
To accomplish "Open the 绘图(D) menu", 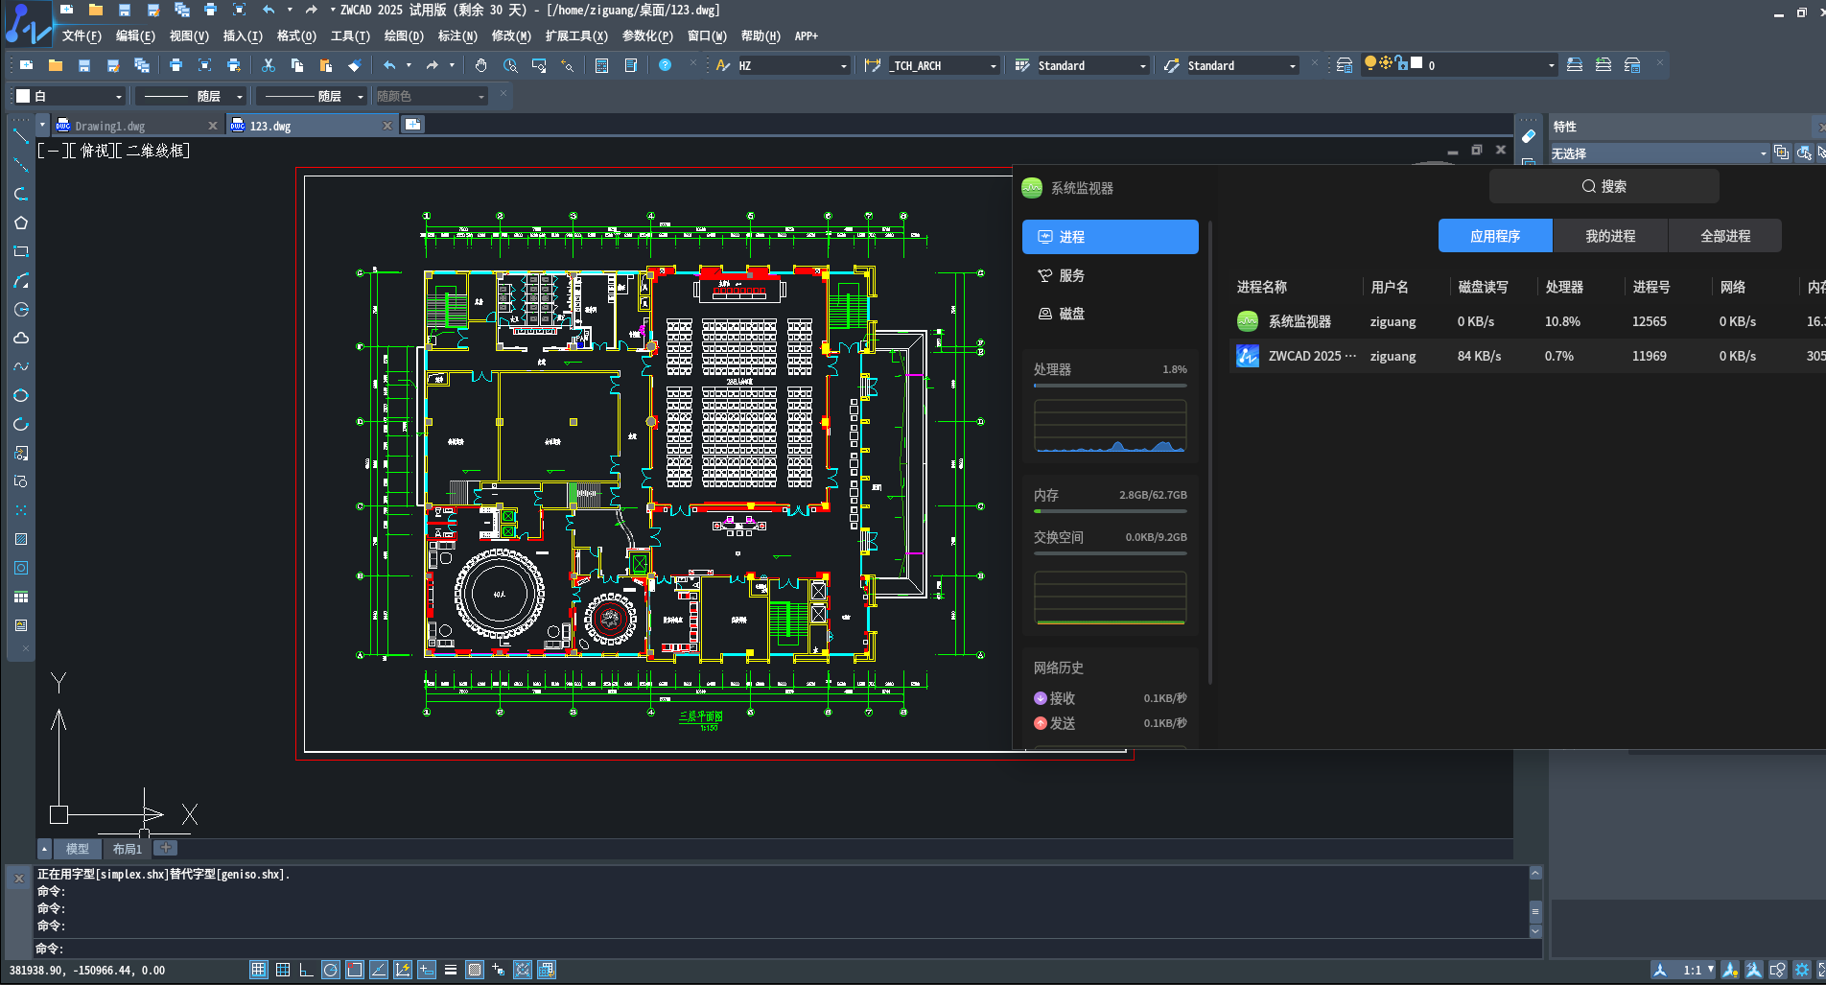I will [403, 36].
